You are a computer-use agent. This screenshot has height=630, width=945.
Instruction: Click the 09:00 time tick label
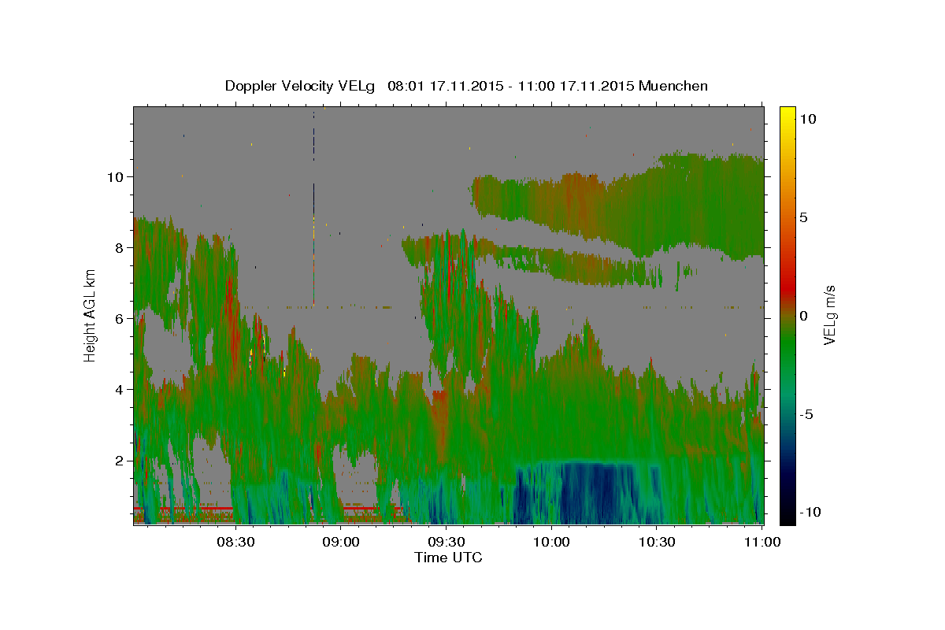[341, 542]
